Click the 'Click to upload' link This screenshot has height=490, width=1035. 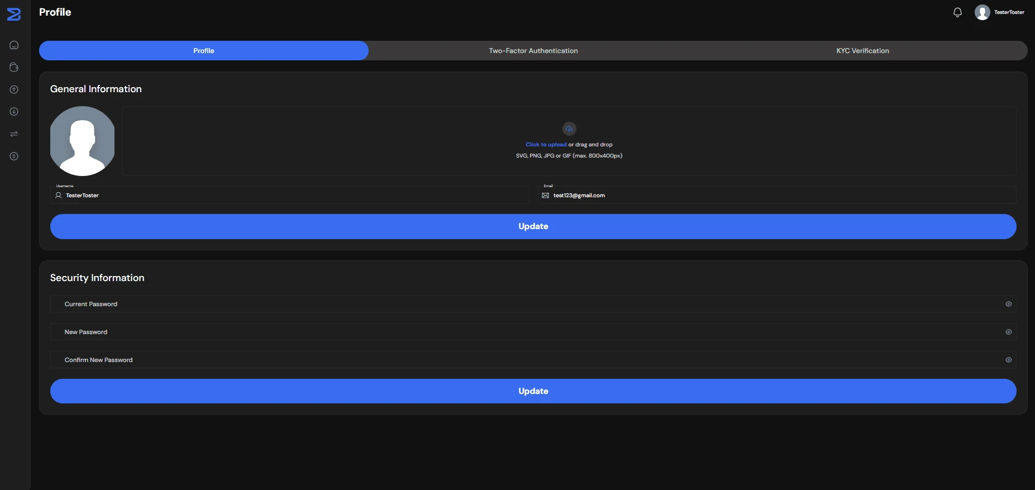click(x=546, y=144)
